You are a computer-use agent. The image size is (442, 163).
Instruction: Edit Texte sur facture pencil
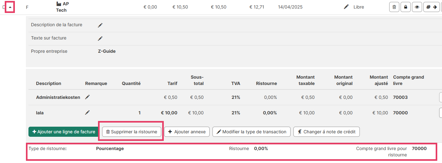click(100, 38)
